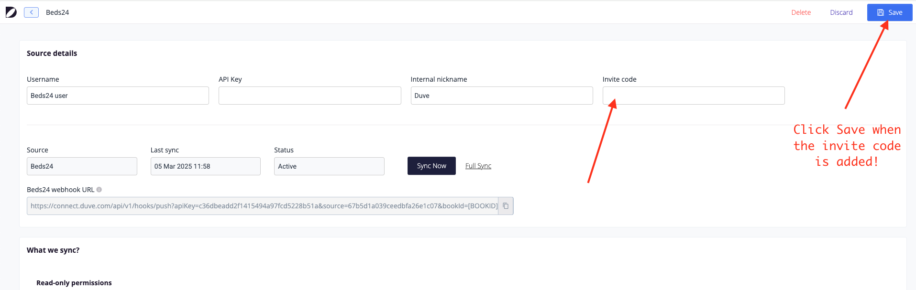Start Sync Now
This screenshot has width=916, height=290.
tap(431, 166)
